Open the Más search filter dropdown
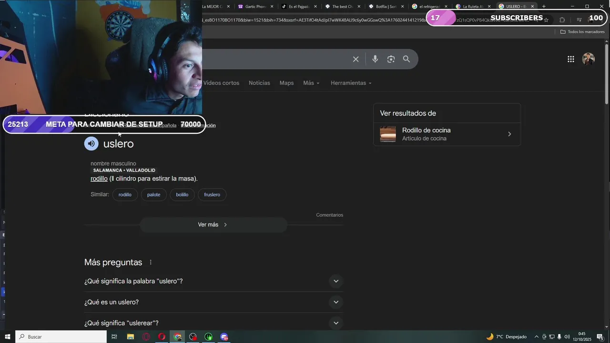 pos(311,83)
